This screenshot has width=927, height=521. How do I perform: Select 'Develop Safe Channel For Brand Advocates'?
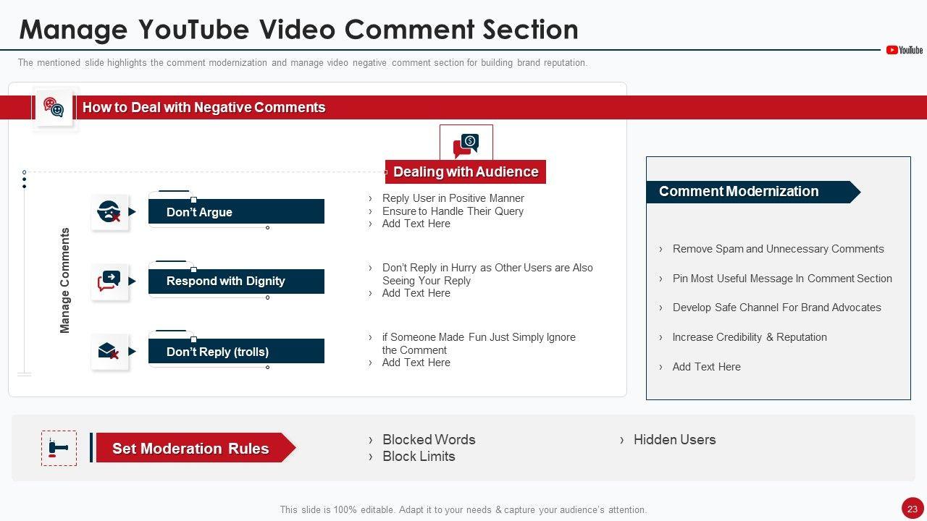tap(777, 308)
